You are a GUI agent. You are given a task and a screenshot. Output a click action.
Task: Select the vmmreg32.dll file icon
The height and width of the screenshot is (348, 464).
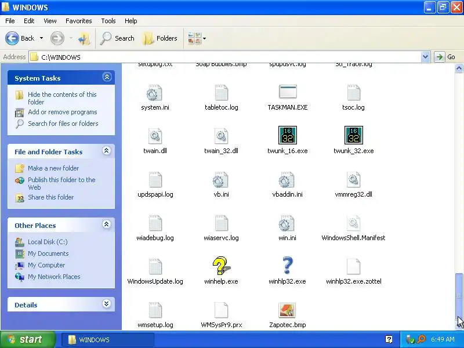(353, 180)
